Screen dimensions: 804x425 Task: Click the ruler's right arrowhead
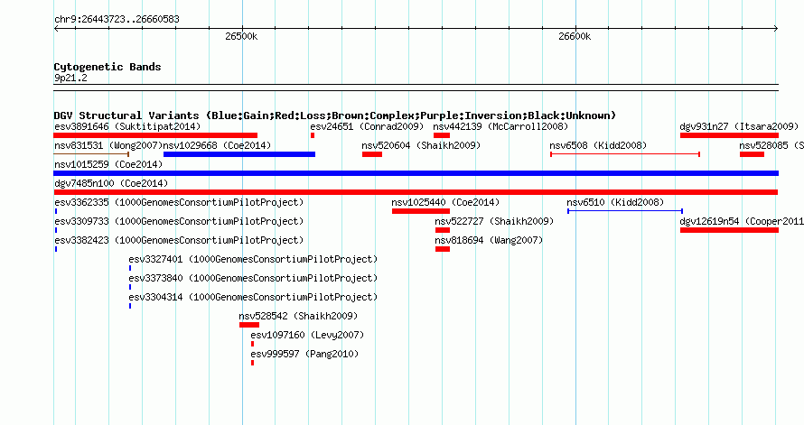[776, 28]
